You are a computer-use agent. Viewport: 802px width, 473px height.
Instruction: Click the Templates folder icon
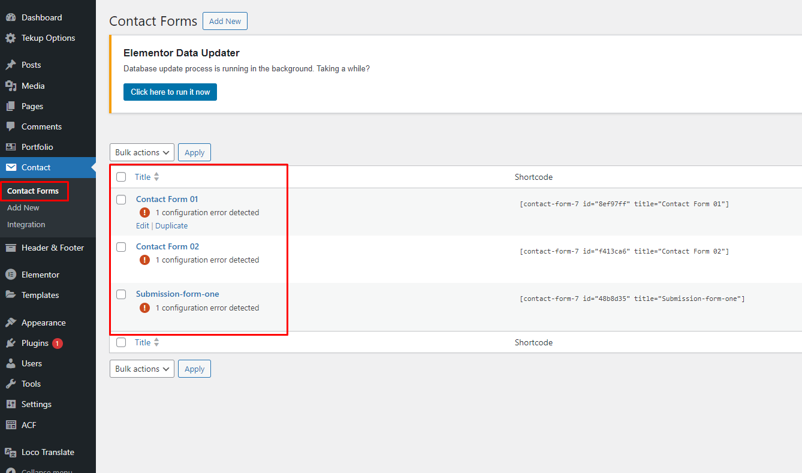(11, 295)
